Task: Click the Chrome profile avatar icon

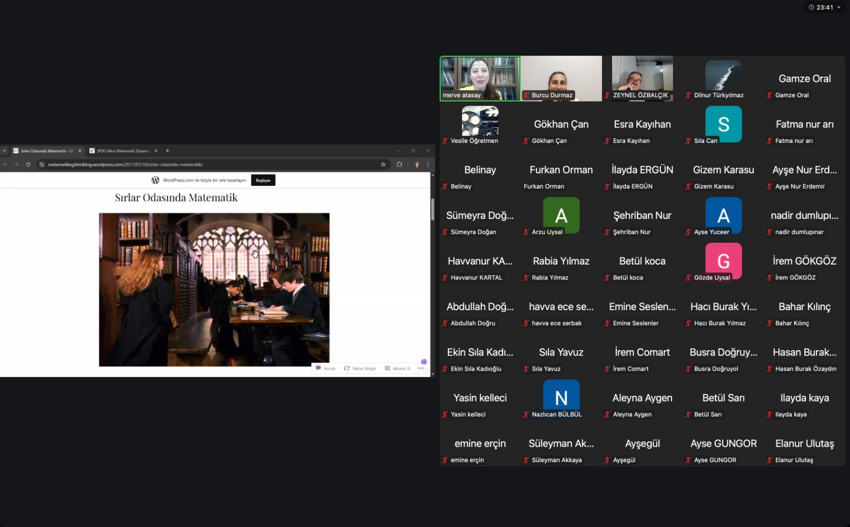Action: [416, 165]
